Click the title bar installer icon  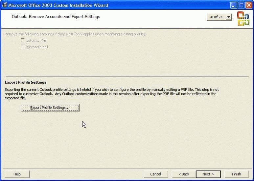tap(4, 5)
